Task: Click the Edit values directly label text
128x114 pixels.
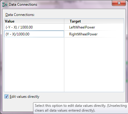Action: 24,97
